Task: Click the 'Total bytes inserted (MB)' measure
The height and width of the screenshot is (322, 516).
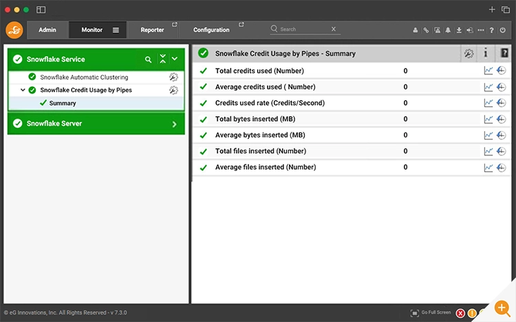Action: pos(255,119)
